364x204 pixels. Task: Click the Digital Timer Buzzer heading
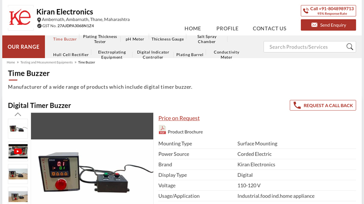[40, 106]
